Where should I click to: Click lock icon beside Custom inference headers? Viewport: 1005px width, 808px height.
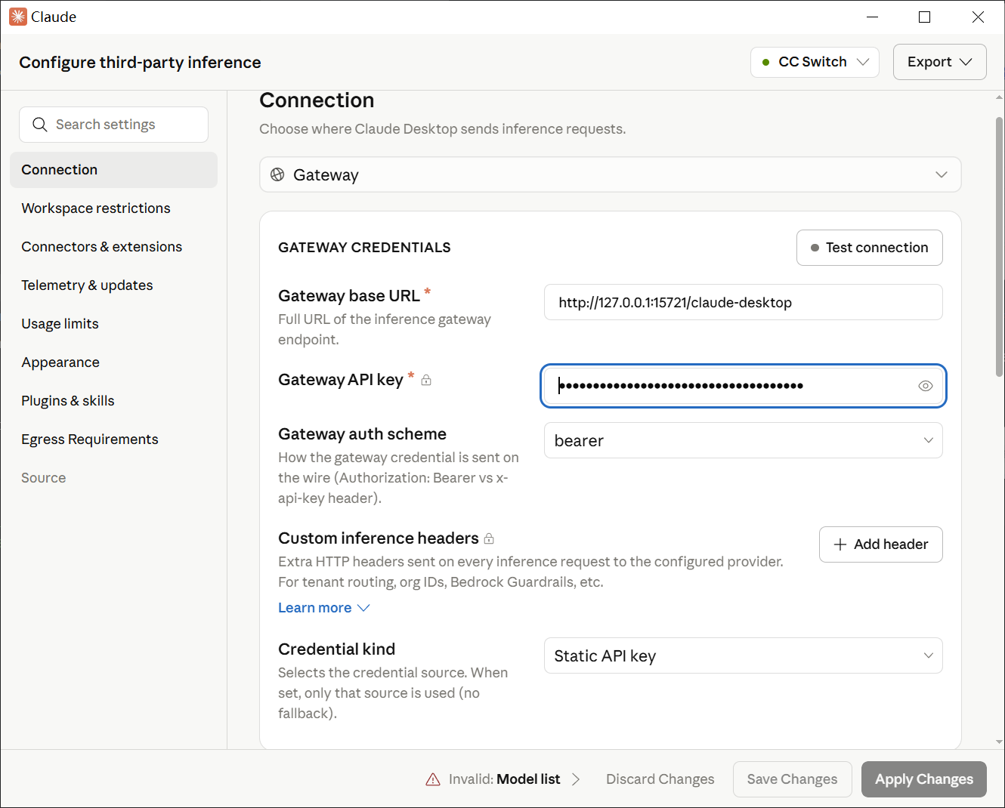(489, 538)
